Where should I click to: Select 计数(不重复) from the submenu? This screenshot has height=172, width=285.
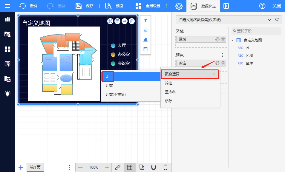click(x=116, y=94)
